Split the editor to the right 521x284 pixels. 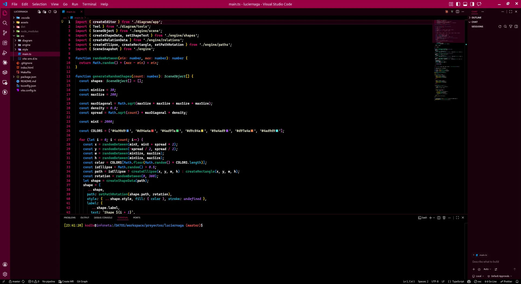pyautogui.click(x=458, y=12)
